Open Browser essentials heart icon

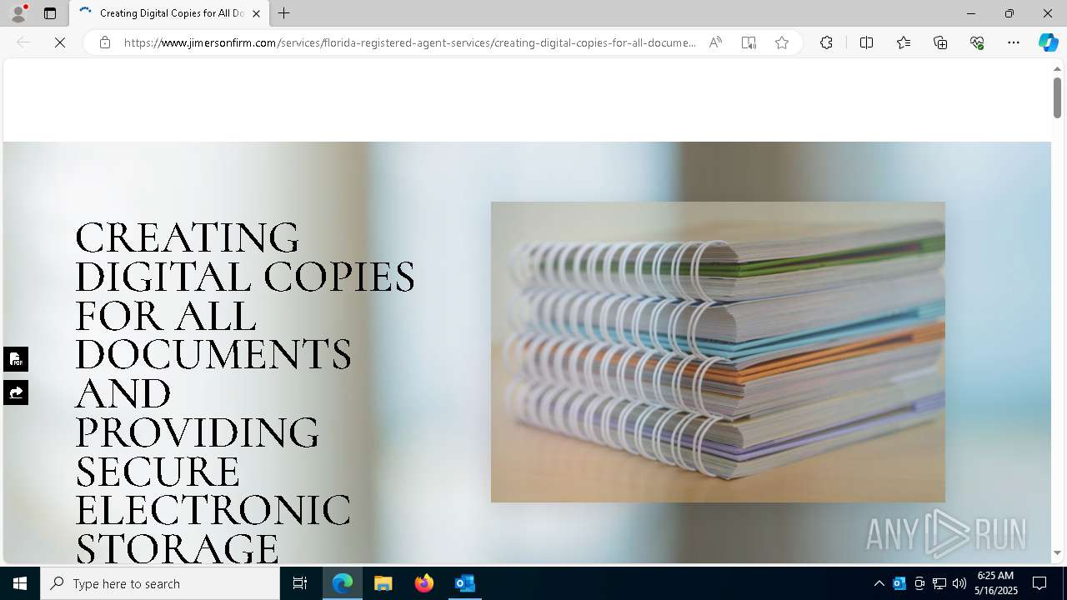[977, 42]
